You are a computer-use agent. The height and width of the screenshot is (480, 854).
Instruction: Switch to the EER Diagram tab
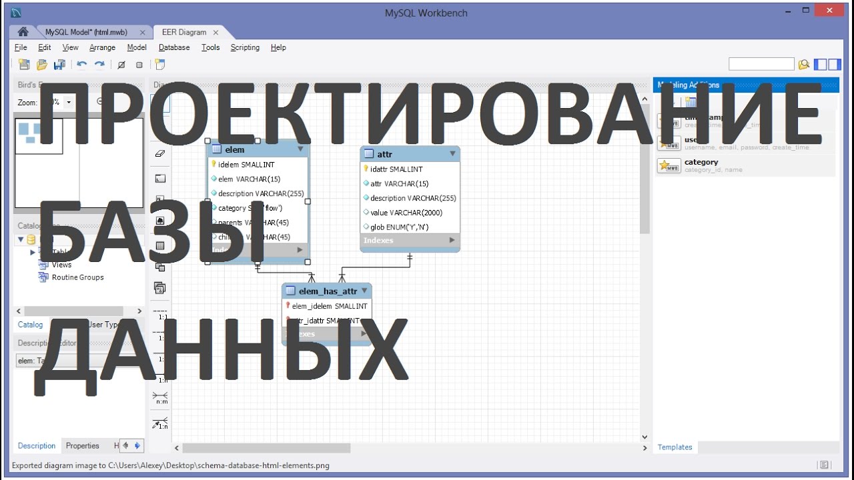pyautogui.click(x=183, y=32)
